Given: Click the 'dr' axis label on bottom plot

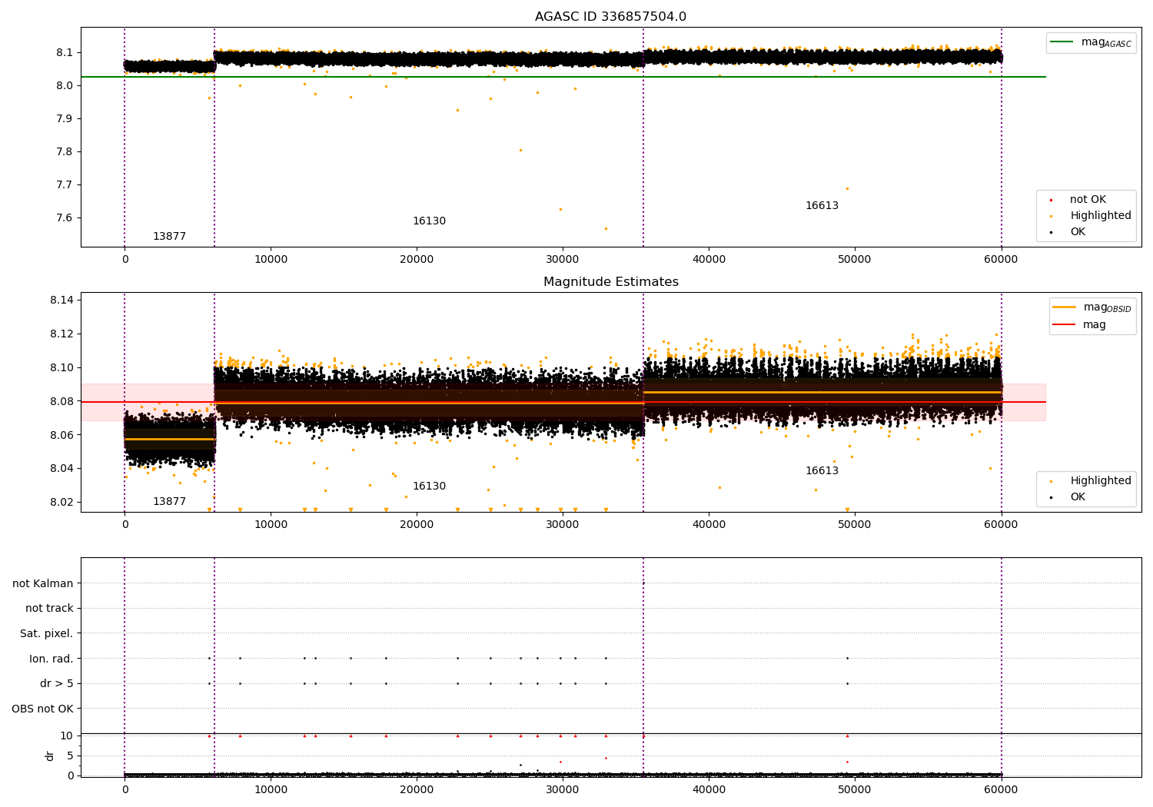Looking at the screenshot, I should point(50,756).
